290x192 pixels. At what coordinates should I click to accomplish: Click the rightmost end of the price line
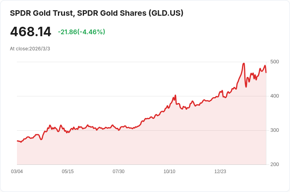[266, 72]
